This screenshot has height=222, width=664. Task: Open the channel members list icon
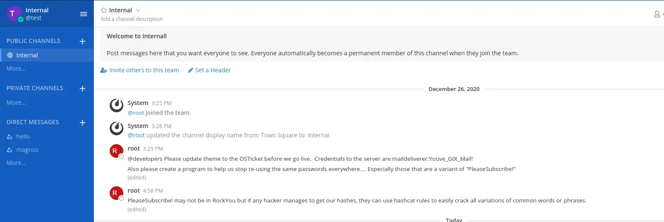click(657, 14)
